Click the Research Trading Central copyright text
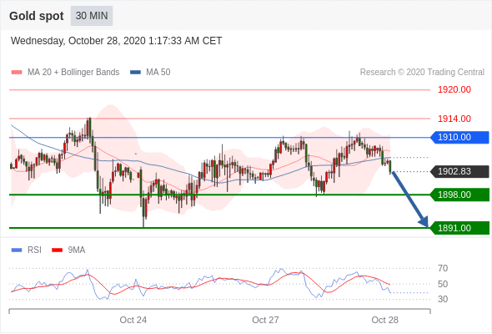Screen dimensions: 492x334 422,73
